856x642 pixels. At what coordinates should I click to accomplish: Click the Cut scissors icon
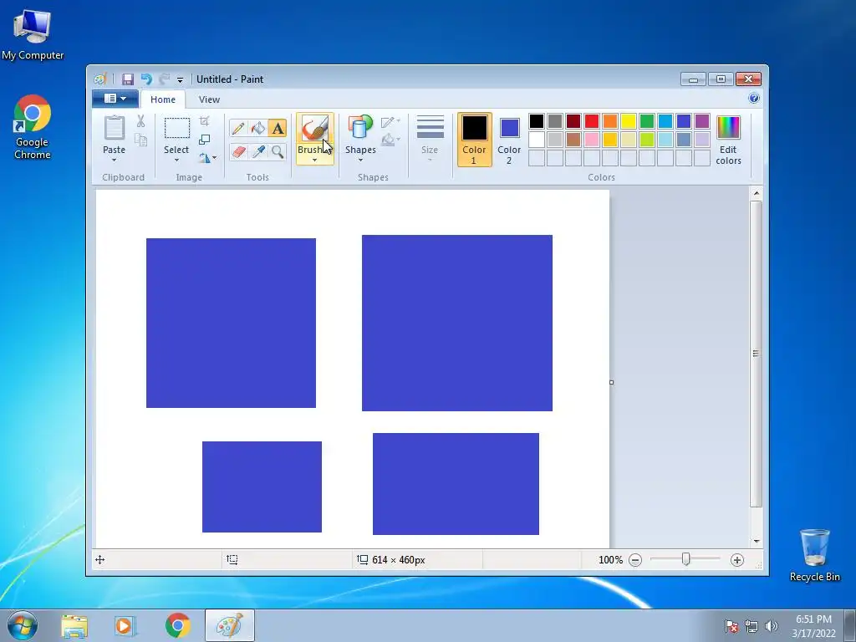coord(140,121)
